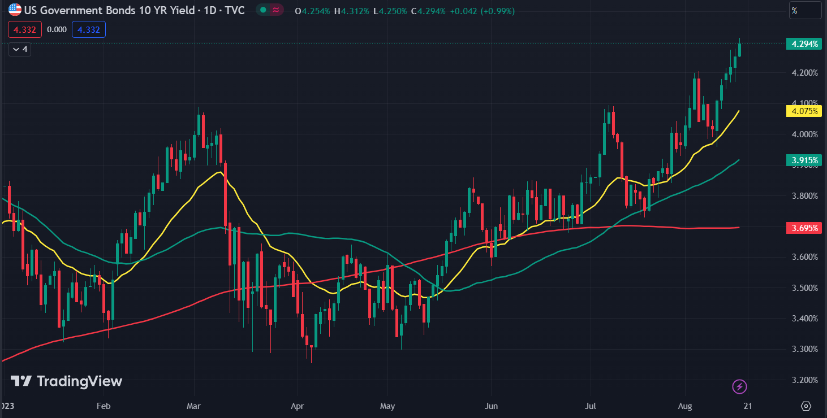Click the pink approximate data icon
Image resolution: width=827 pixels, height=418 pixels.
pyautogui.click(x=276, y=10)
